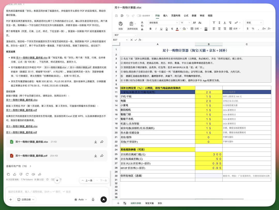
Task: Click the regenerate response icon
Action: pyautogui.click(x=27, y=174)
